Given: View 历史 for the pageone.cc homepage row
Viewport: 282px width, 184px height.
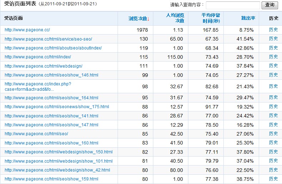Looking at the screenshot, I should [273, 30].
